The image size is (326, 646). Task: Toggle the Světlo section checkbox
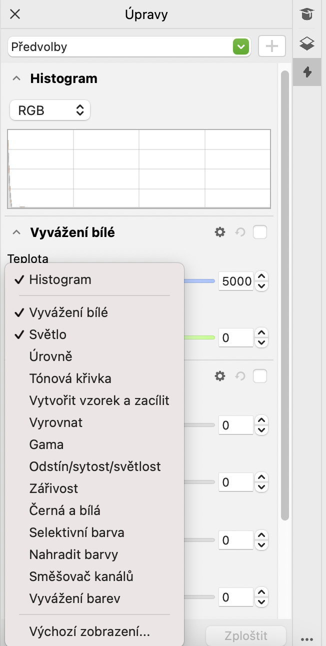point(260,376)
